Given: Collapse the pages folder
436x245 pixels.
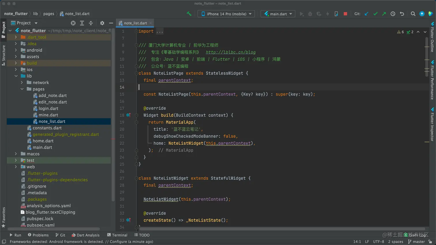Looking at the screenshot, I should [22, 89].
